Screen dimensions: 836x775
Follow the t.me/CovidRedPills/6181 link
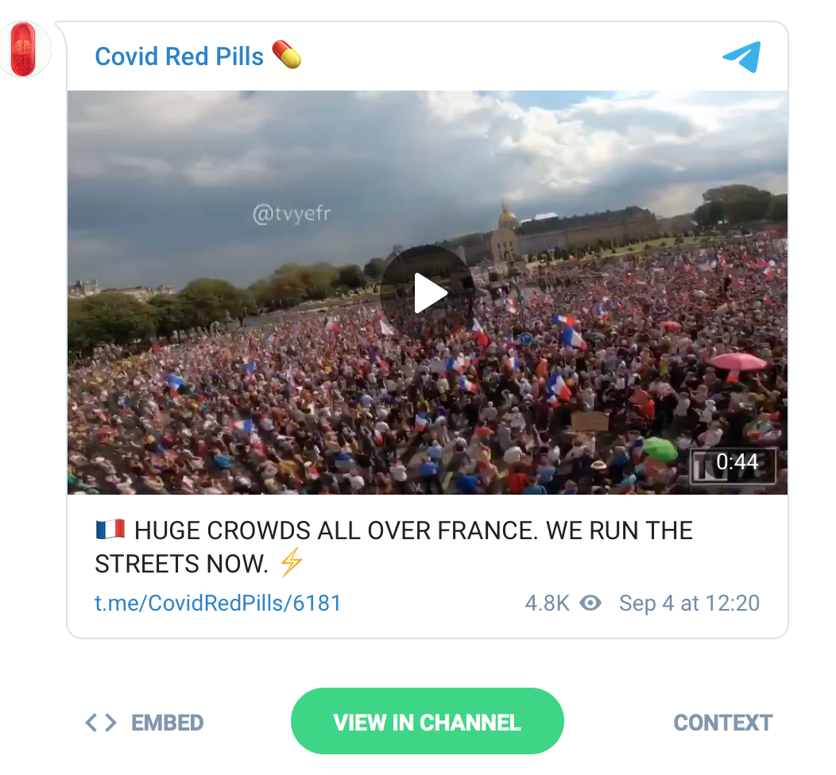point(218,603)
